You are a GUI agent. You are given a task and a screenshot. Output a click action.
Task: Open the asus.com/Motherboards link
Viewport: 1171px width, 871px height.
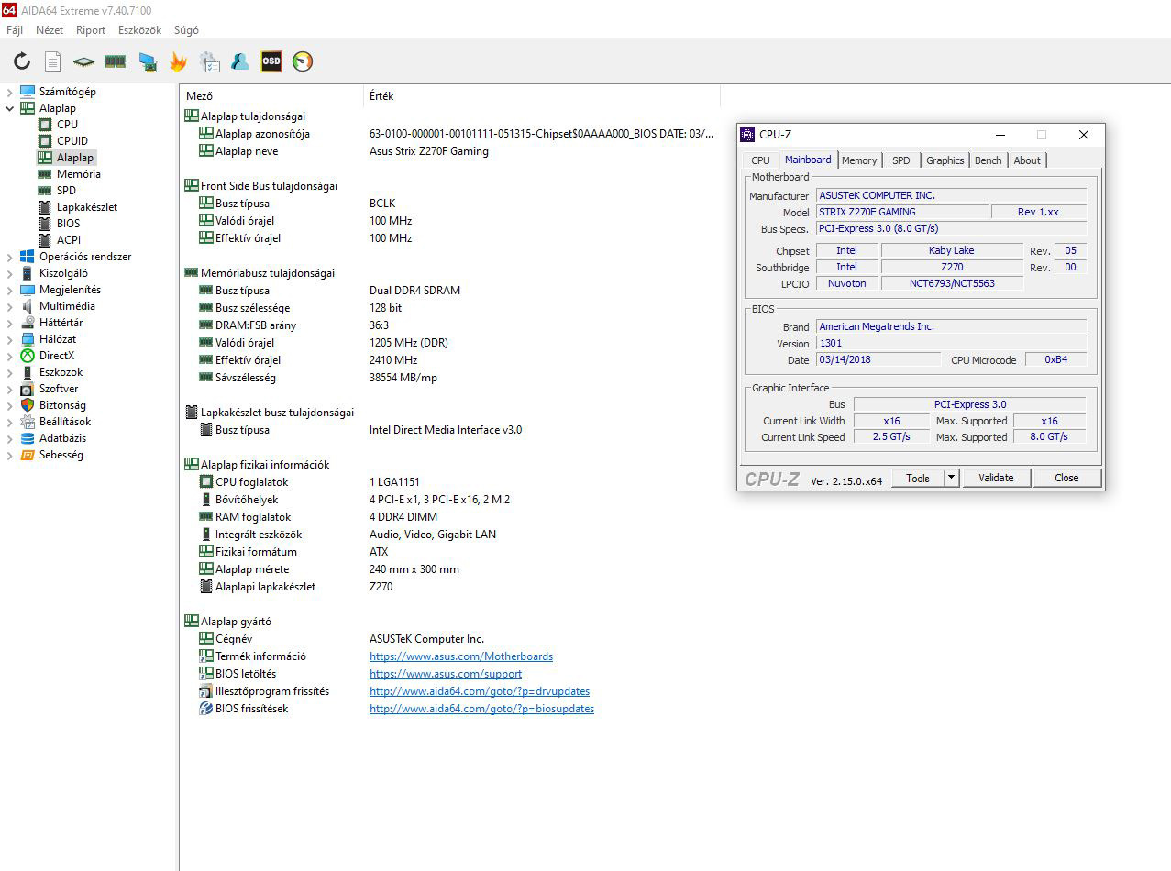[x=460, y=656]
